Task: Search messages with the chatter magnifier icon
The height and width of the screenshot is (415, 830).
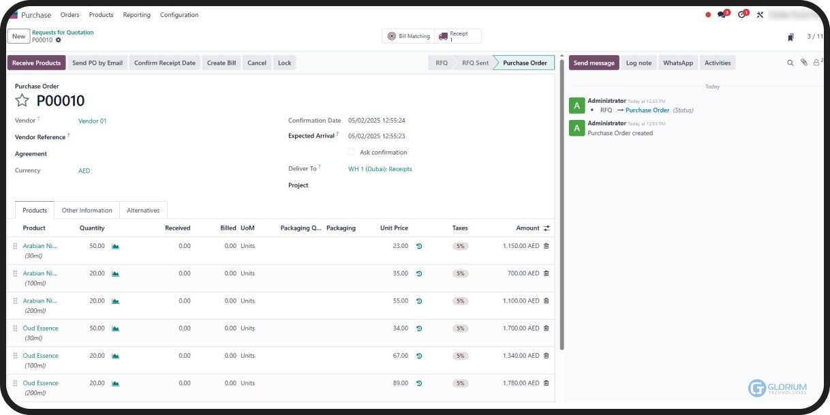Action: (x=790, y=63)
